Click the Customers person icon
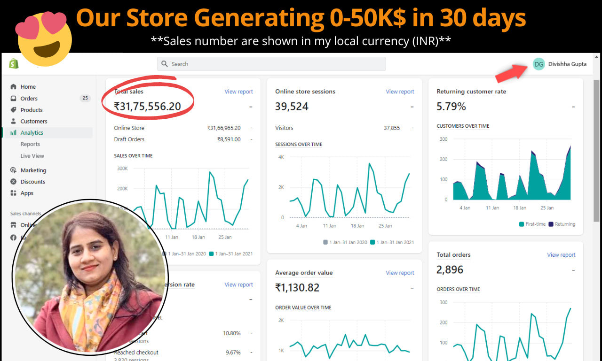 (x=13, y=121)
